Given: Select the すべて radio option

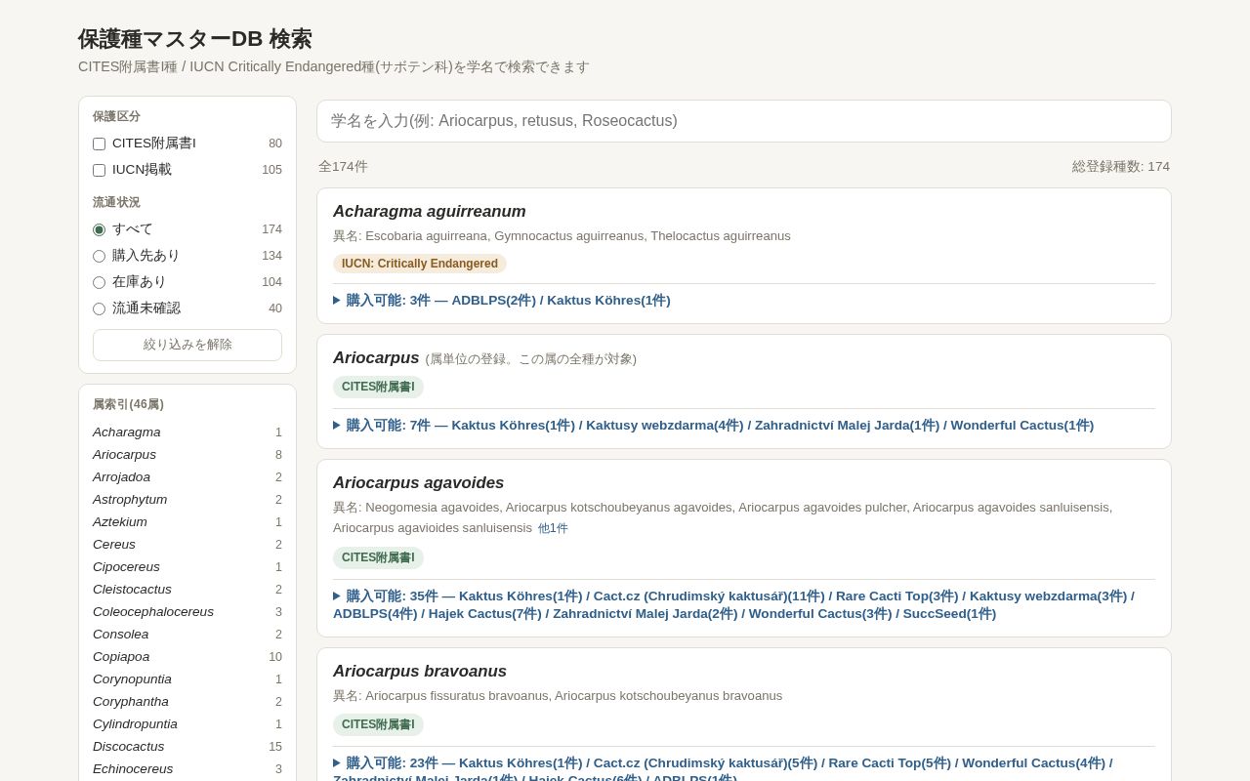Looking at the screenshot, I should [x=99, y=229].
